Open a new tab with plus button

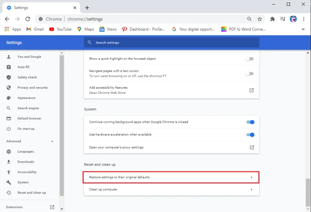(x=87, y=8)
